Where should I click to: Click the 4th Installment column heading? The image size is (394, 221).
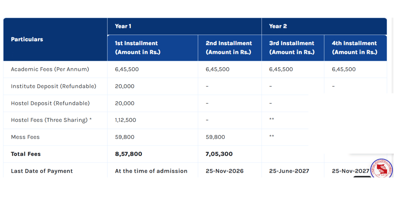point(354,48)
